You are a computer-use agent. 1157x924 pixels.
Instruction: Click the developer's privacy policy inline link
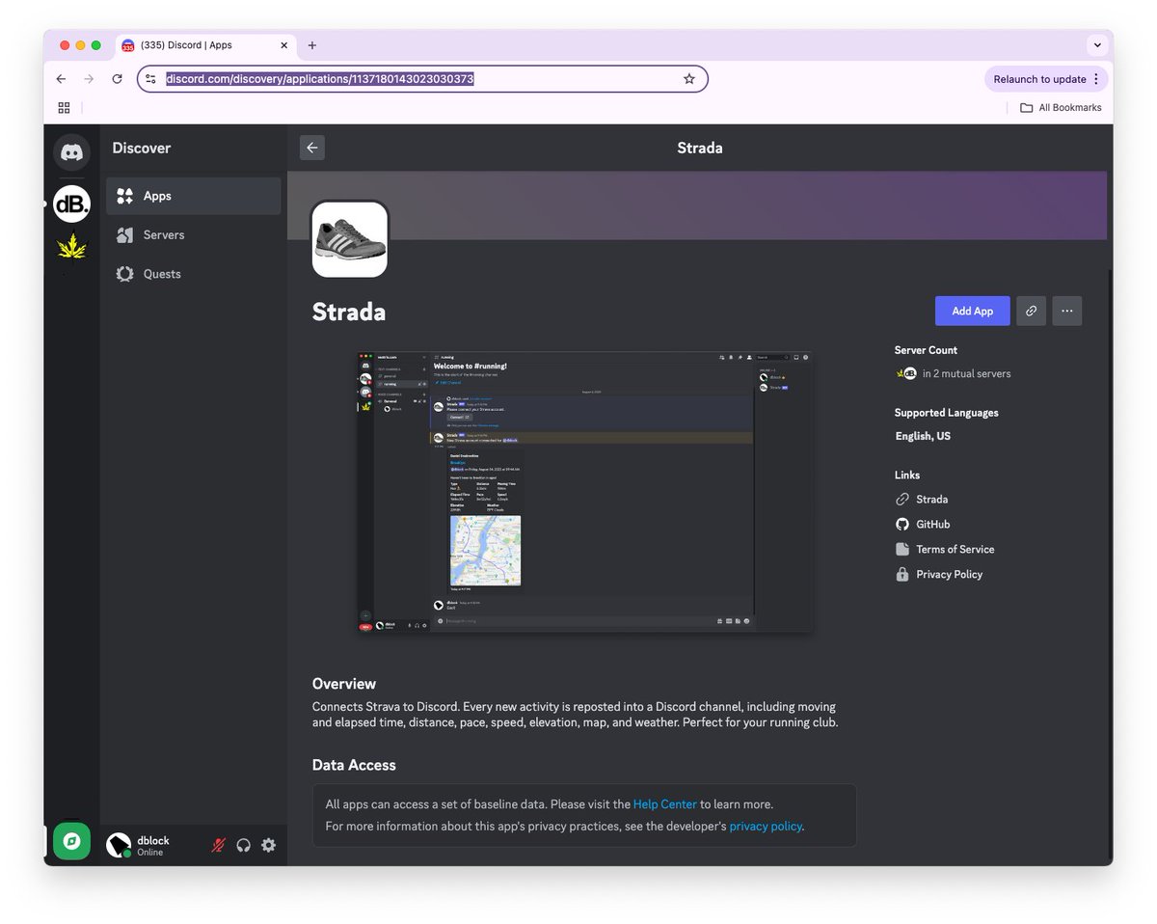(766, 827)
